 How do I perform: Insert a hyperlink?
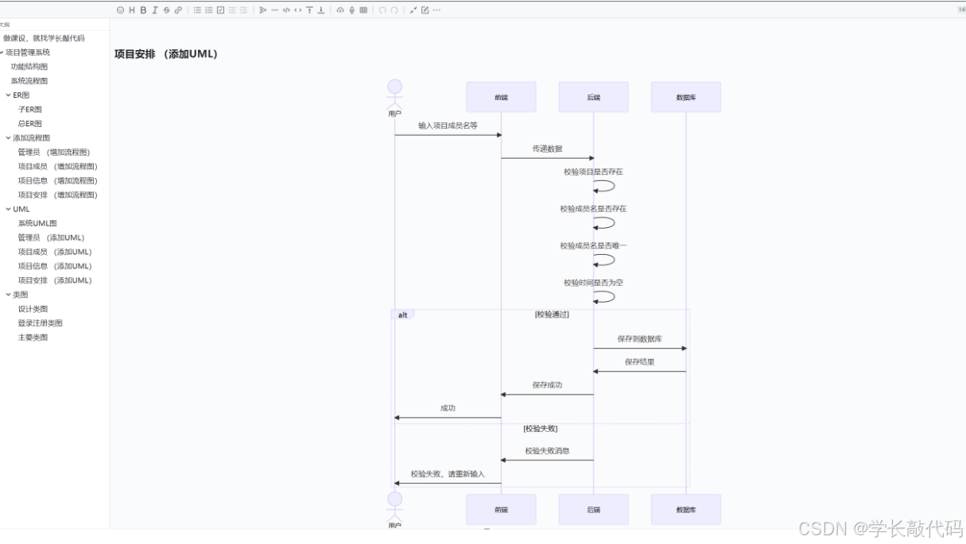[x=178, y=10]
